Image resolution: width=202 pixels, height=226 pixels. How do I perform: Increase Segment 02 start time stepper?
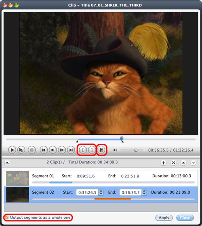[x=101, y=191]
